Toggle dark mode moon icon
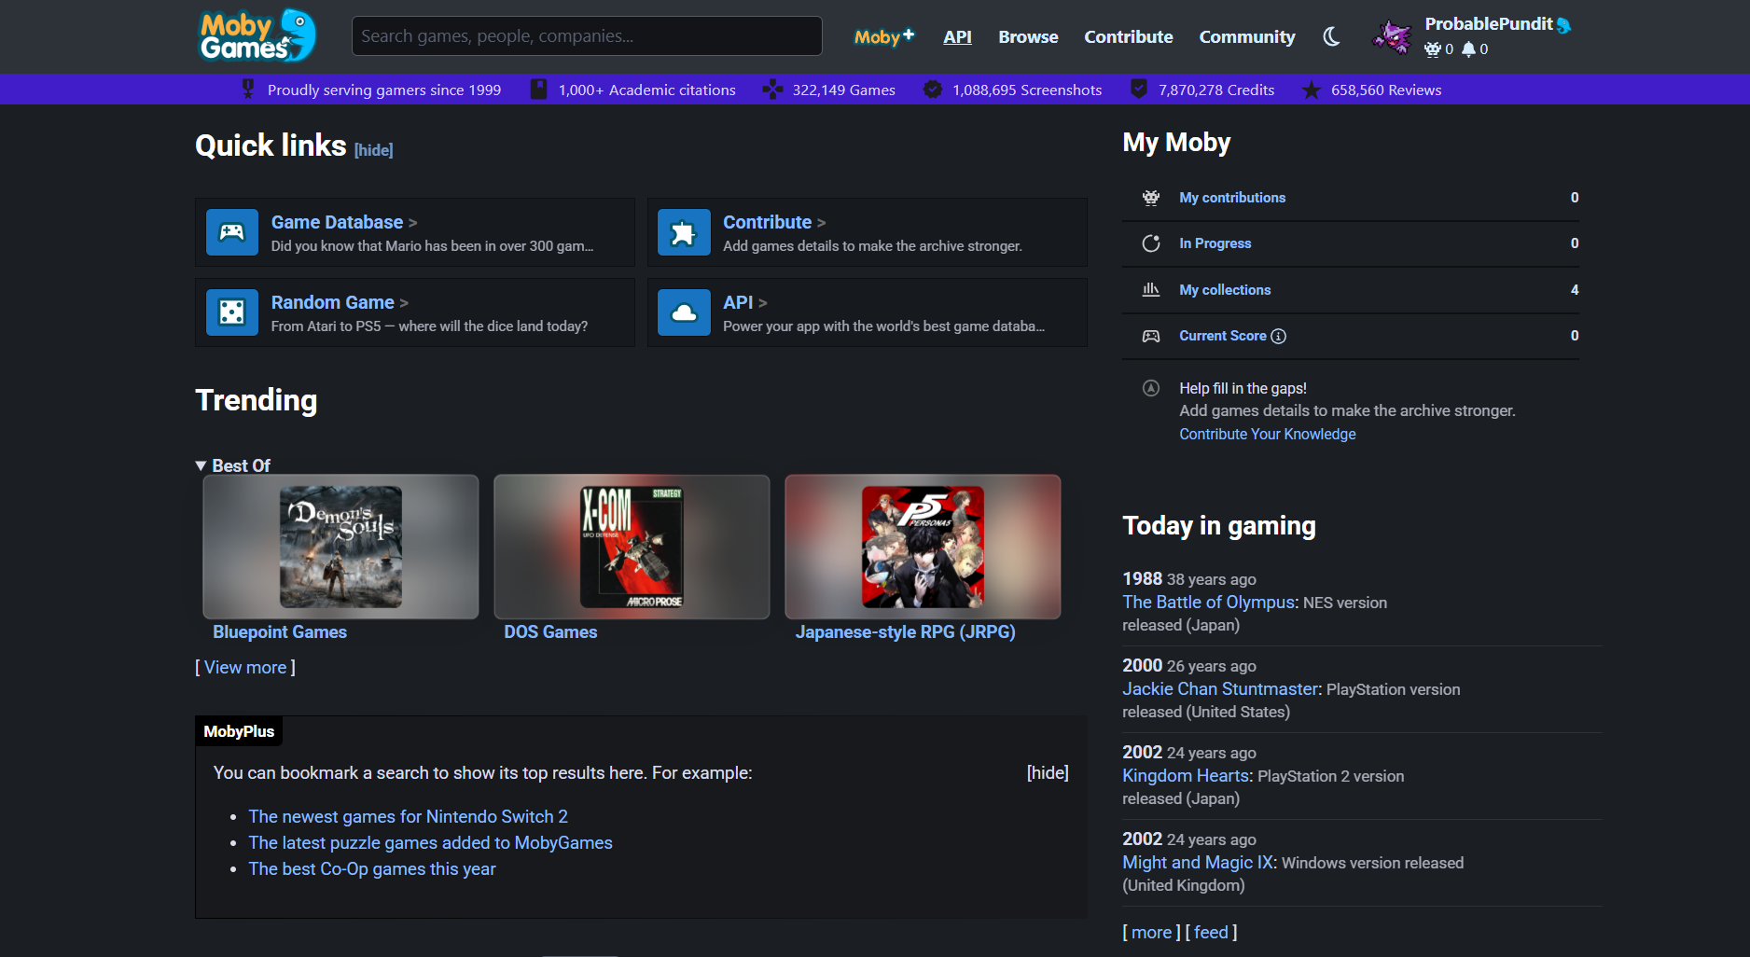 [1331, 36]
